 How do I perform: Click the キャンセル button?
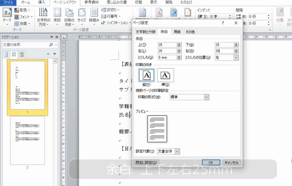(232, 163)
